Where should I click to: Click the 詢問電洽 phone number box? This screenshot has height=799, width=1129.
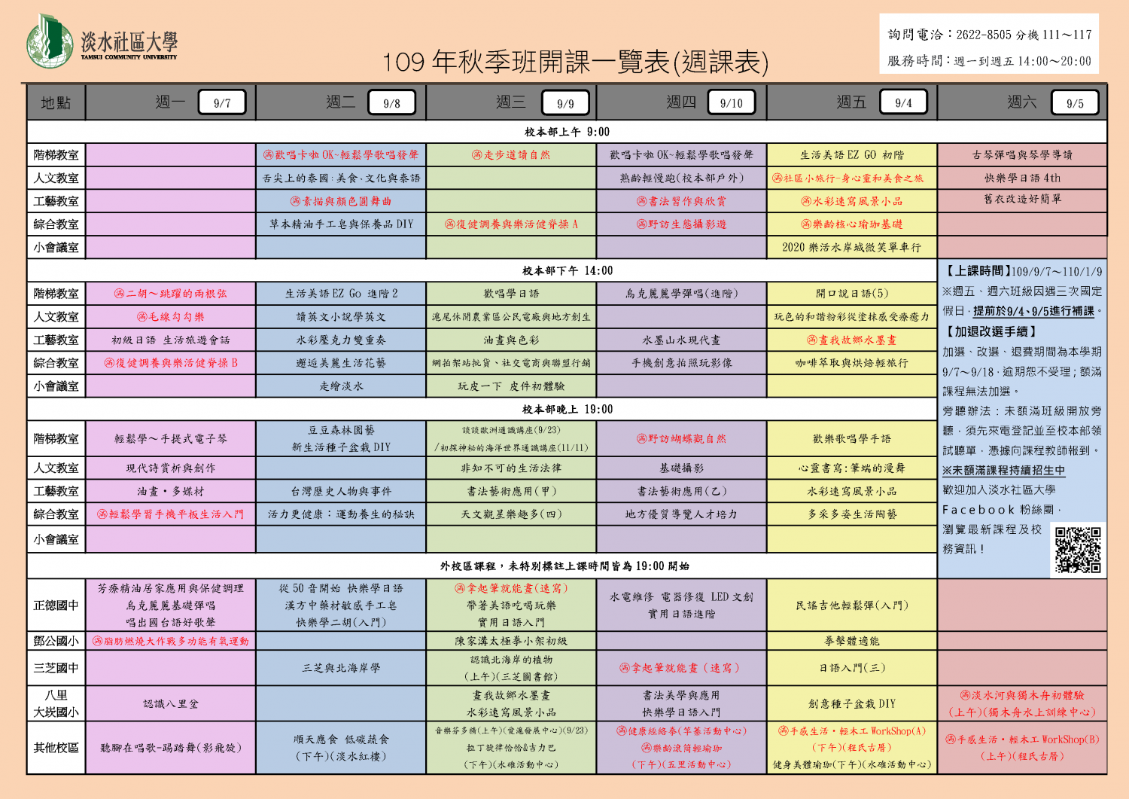coord(989,35)
